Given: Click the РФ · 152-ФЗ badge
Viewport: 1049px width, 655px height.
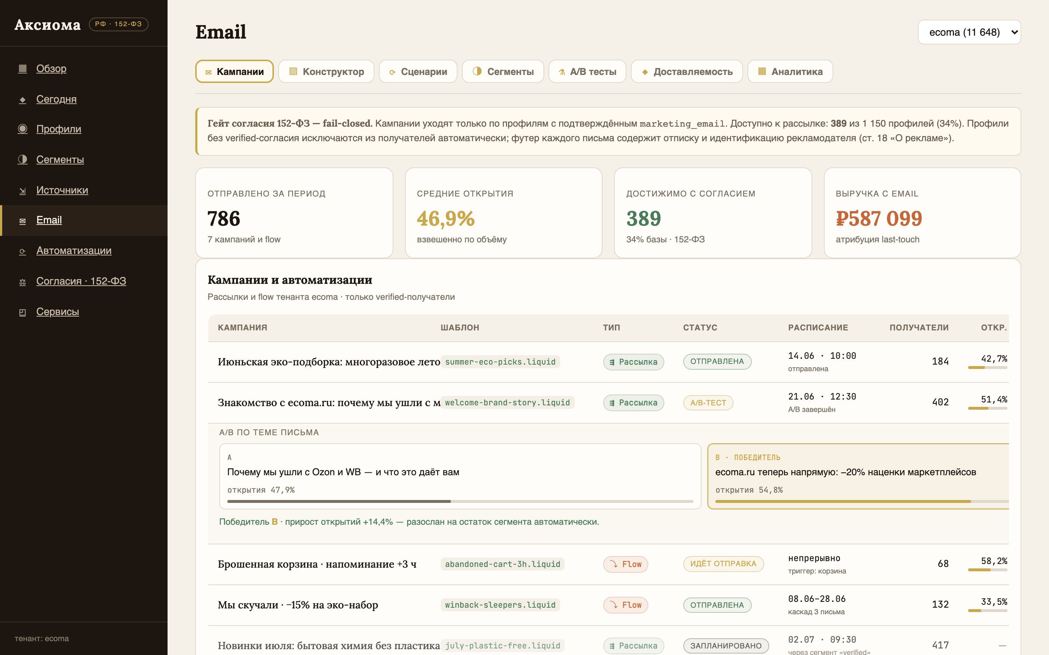Looking at the screenshot, I should tap(118, 24).
